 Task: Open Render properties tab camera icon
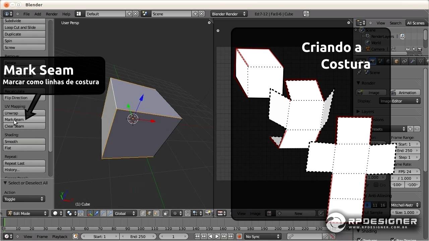[373, 61]
